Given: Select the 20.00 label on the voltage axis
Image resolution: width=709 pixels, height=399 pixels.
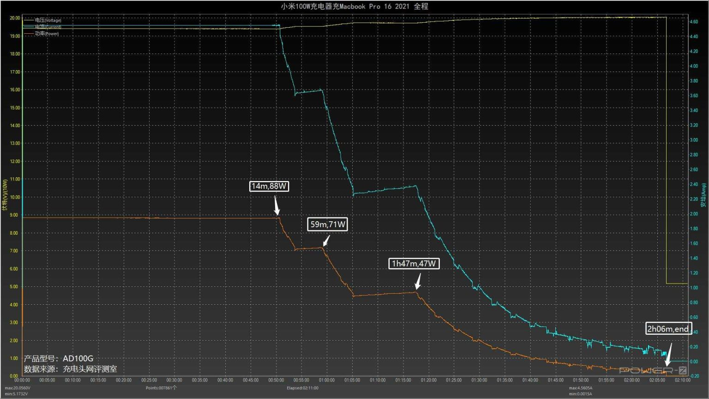Looking at the screenshot, I should [15, 18].
